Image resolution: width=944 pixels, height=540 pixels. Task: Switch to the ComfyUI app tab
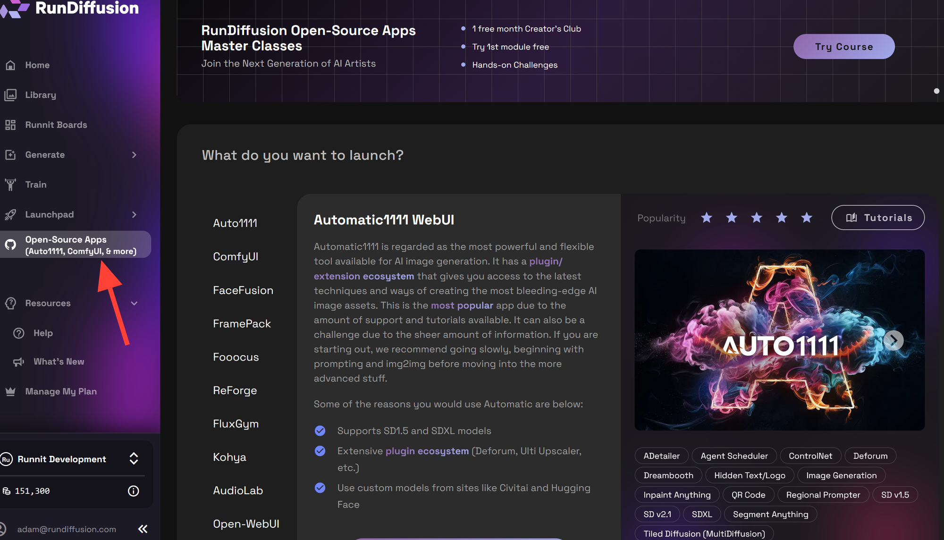[236, 256]
